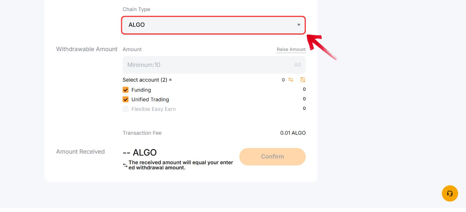The image size is (466, 212).
Task: Click All to withdraw maximum amount
Action: [297, 65]
